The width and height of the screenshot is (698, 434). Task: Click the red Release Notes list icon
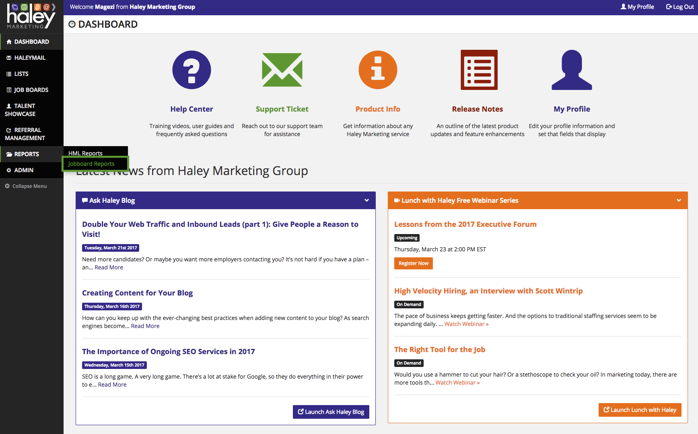click(479, 70)
